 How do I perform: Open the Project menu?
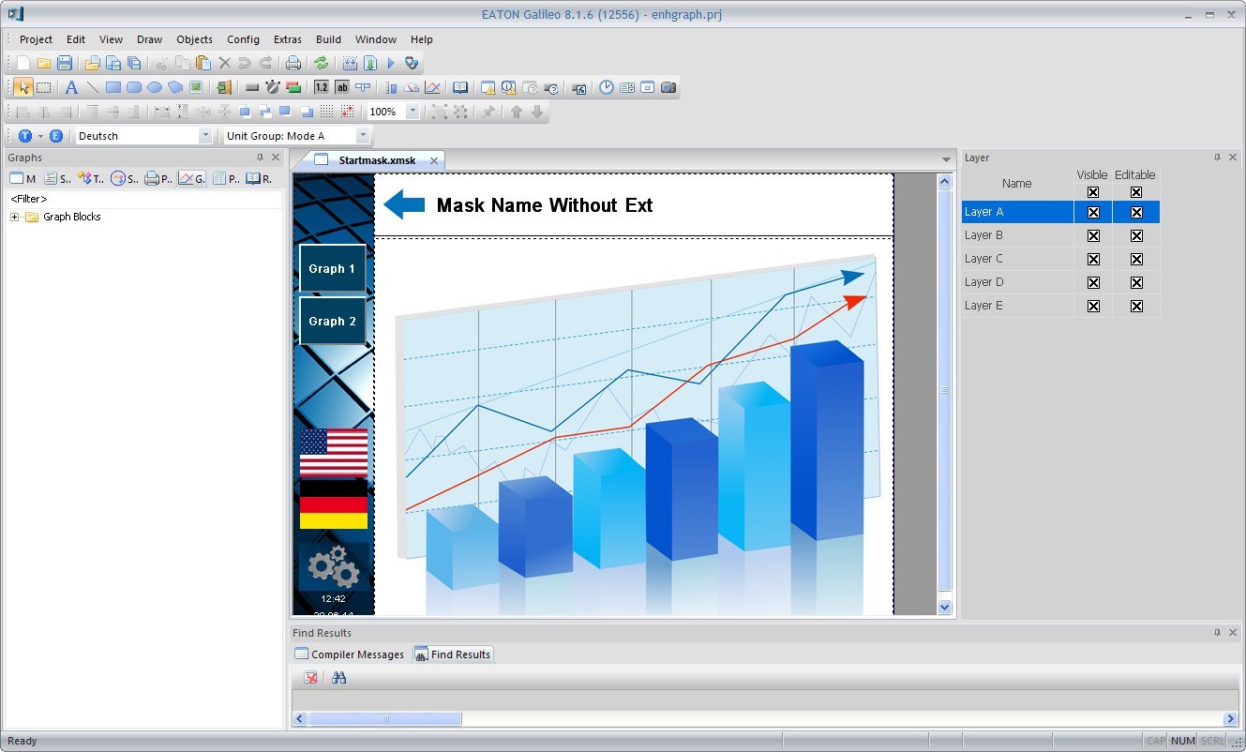click(36, 39)
